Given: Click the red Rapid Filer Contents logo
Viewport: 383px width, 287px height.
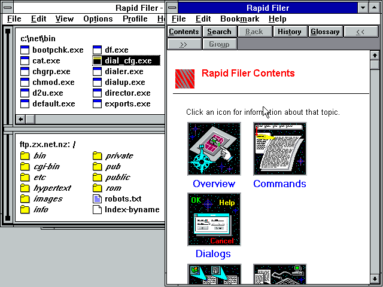Looking at the screenshot, I should 185,78.
